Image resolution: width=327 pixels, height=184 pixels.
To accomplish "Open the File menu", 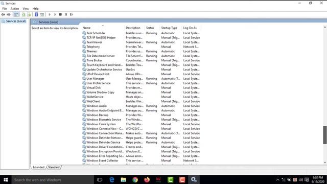I will (x=5, y=9).
